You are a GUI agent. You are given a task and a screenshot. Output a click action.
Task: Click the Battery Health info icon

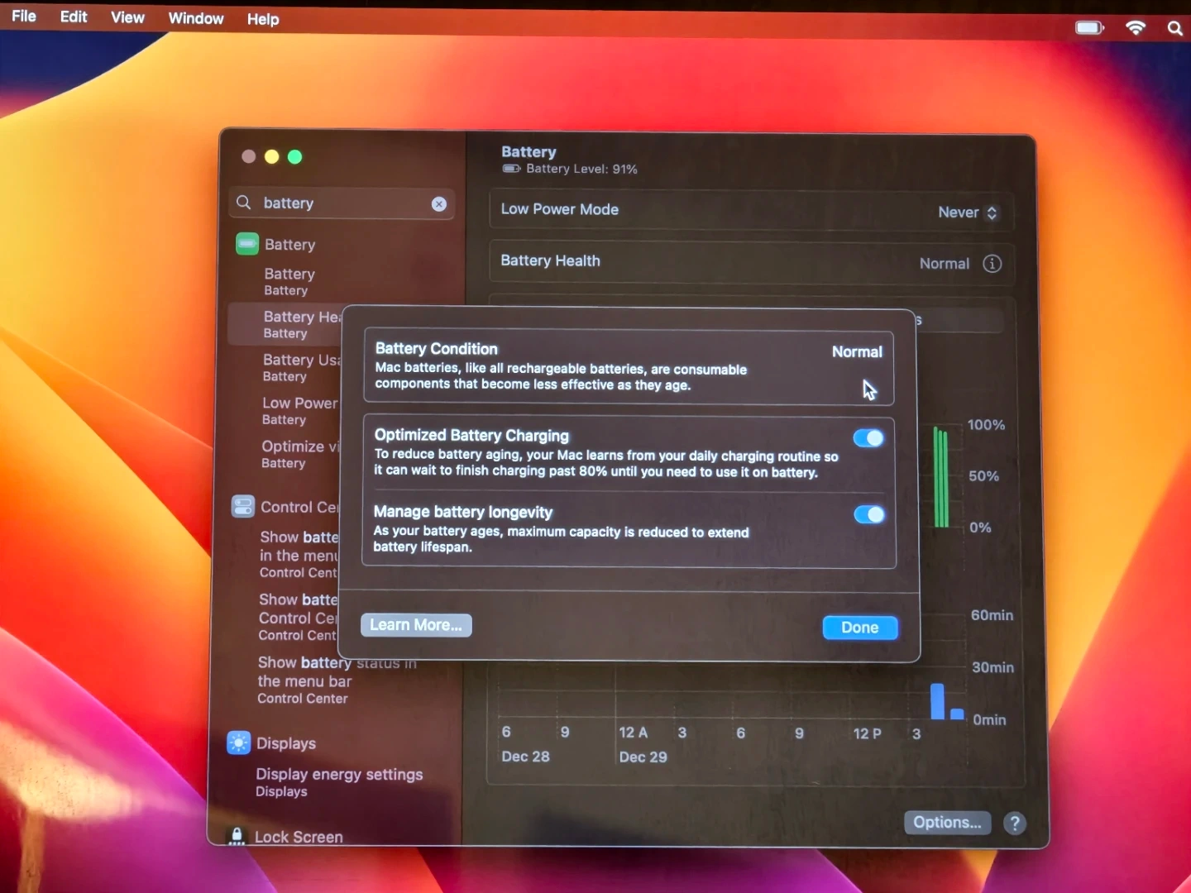[992, 264]
